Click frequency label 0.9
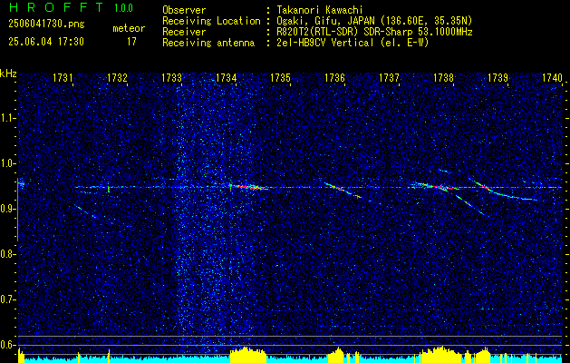Viewport: 570px width, 363px height. click(8, 209)
